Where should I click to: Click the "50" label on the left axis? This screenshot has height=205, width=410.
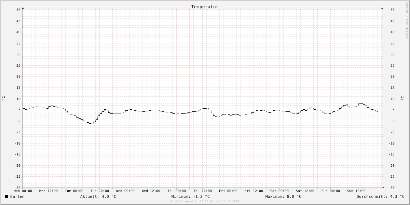(18, 10)
